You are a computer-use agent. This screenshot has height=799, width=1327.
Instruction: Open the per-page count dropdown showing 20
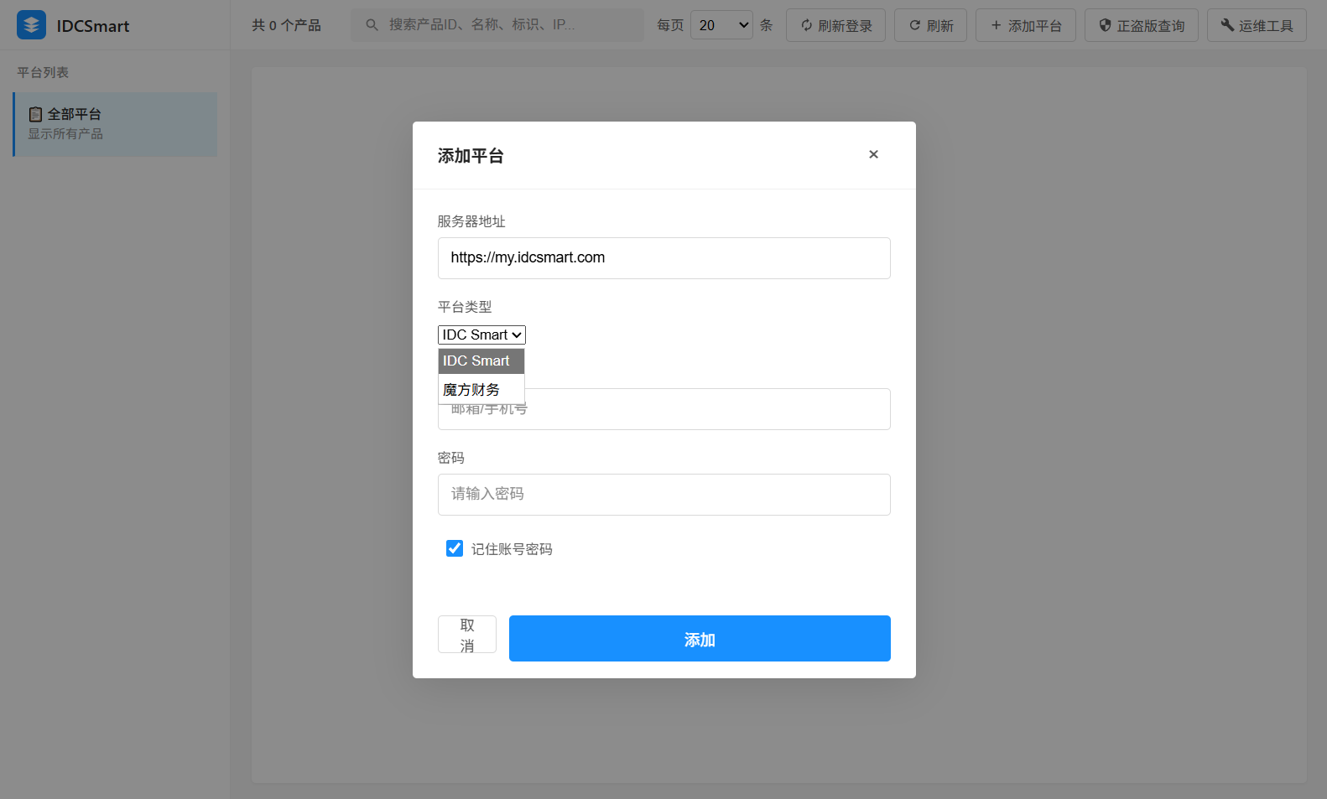[x=721, y=25]
